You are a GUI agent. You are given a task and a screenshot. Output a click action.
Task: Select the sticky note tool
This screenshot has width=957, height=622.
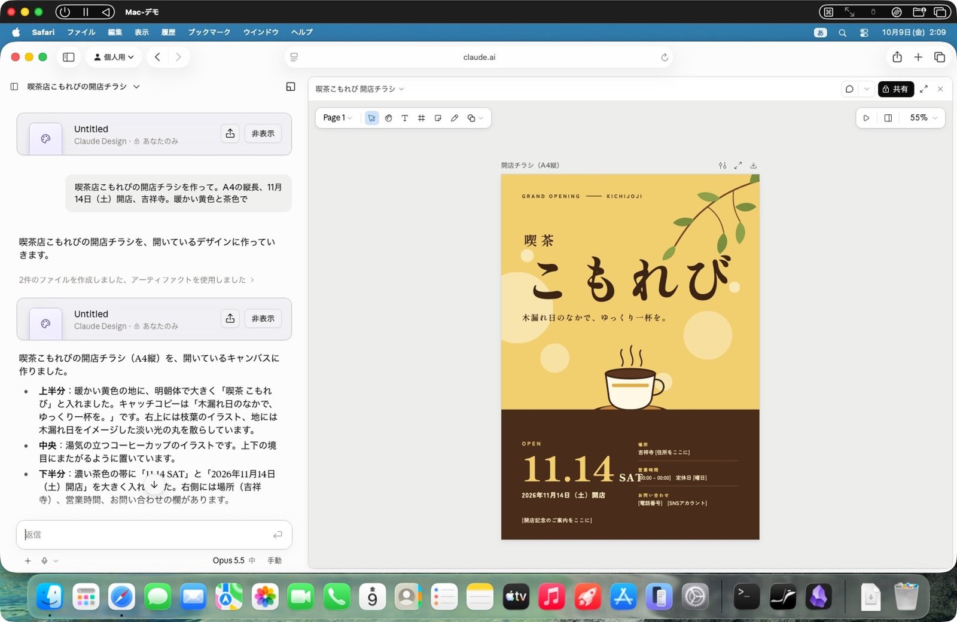click(x=438, y=118)
